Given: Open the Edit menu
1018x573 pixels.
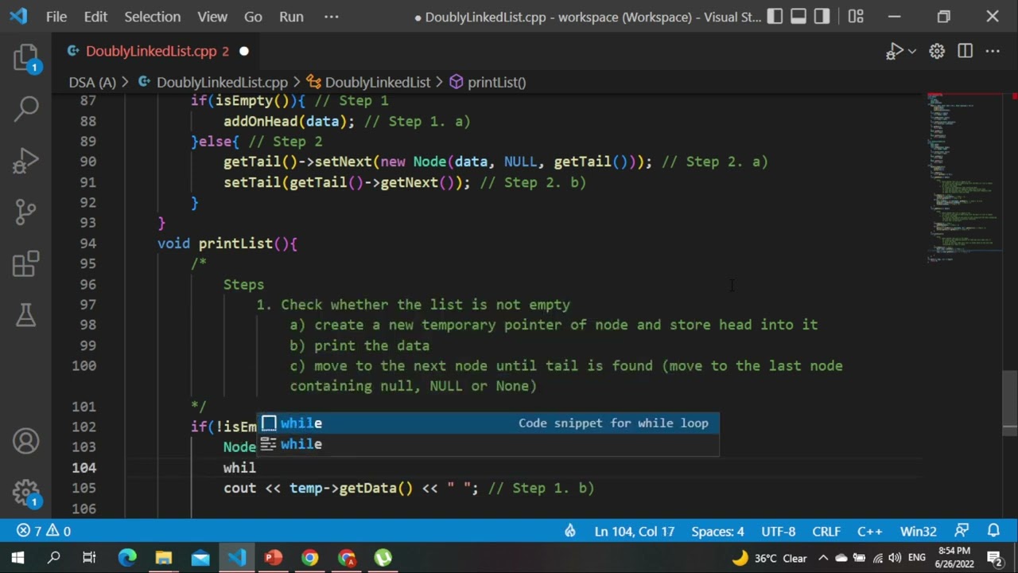Looking at the screenshot, I should point(95,17).
